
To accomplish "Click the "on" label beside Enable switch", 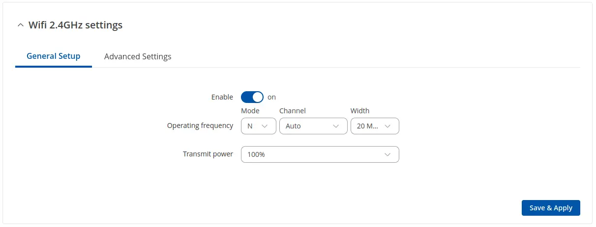I will [271, 97].
